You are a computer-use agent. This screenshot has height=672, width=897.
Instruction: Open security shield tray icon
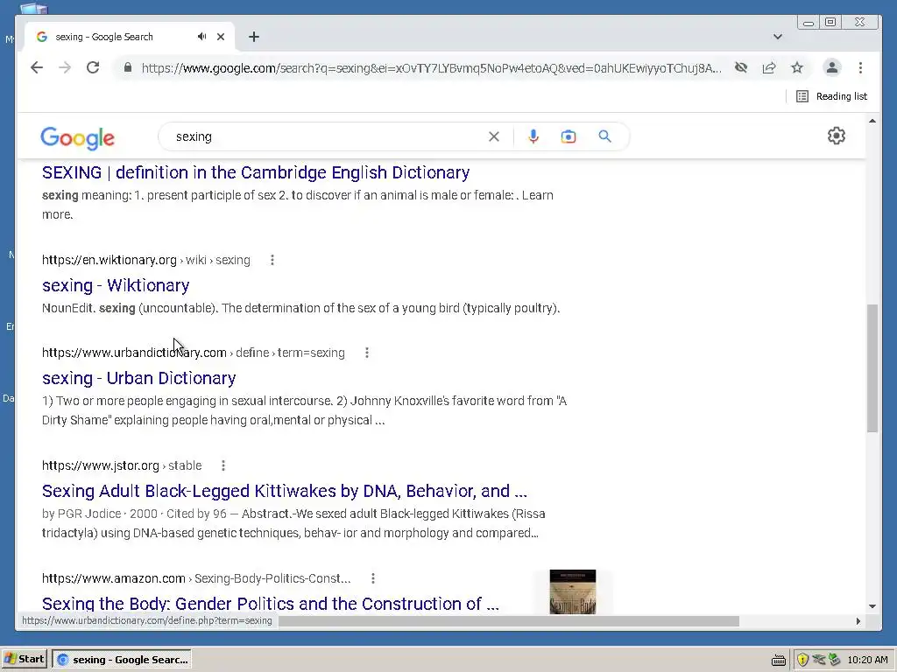tap(802, 660)
